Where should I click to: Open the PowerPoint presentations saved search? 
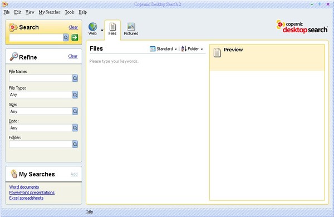tap(32, 193)
